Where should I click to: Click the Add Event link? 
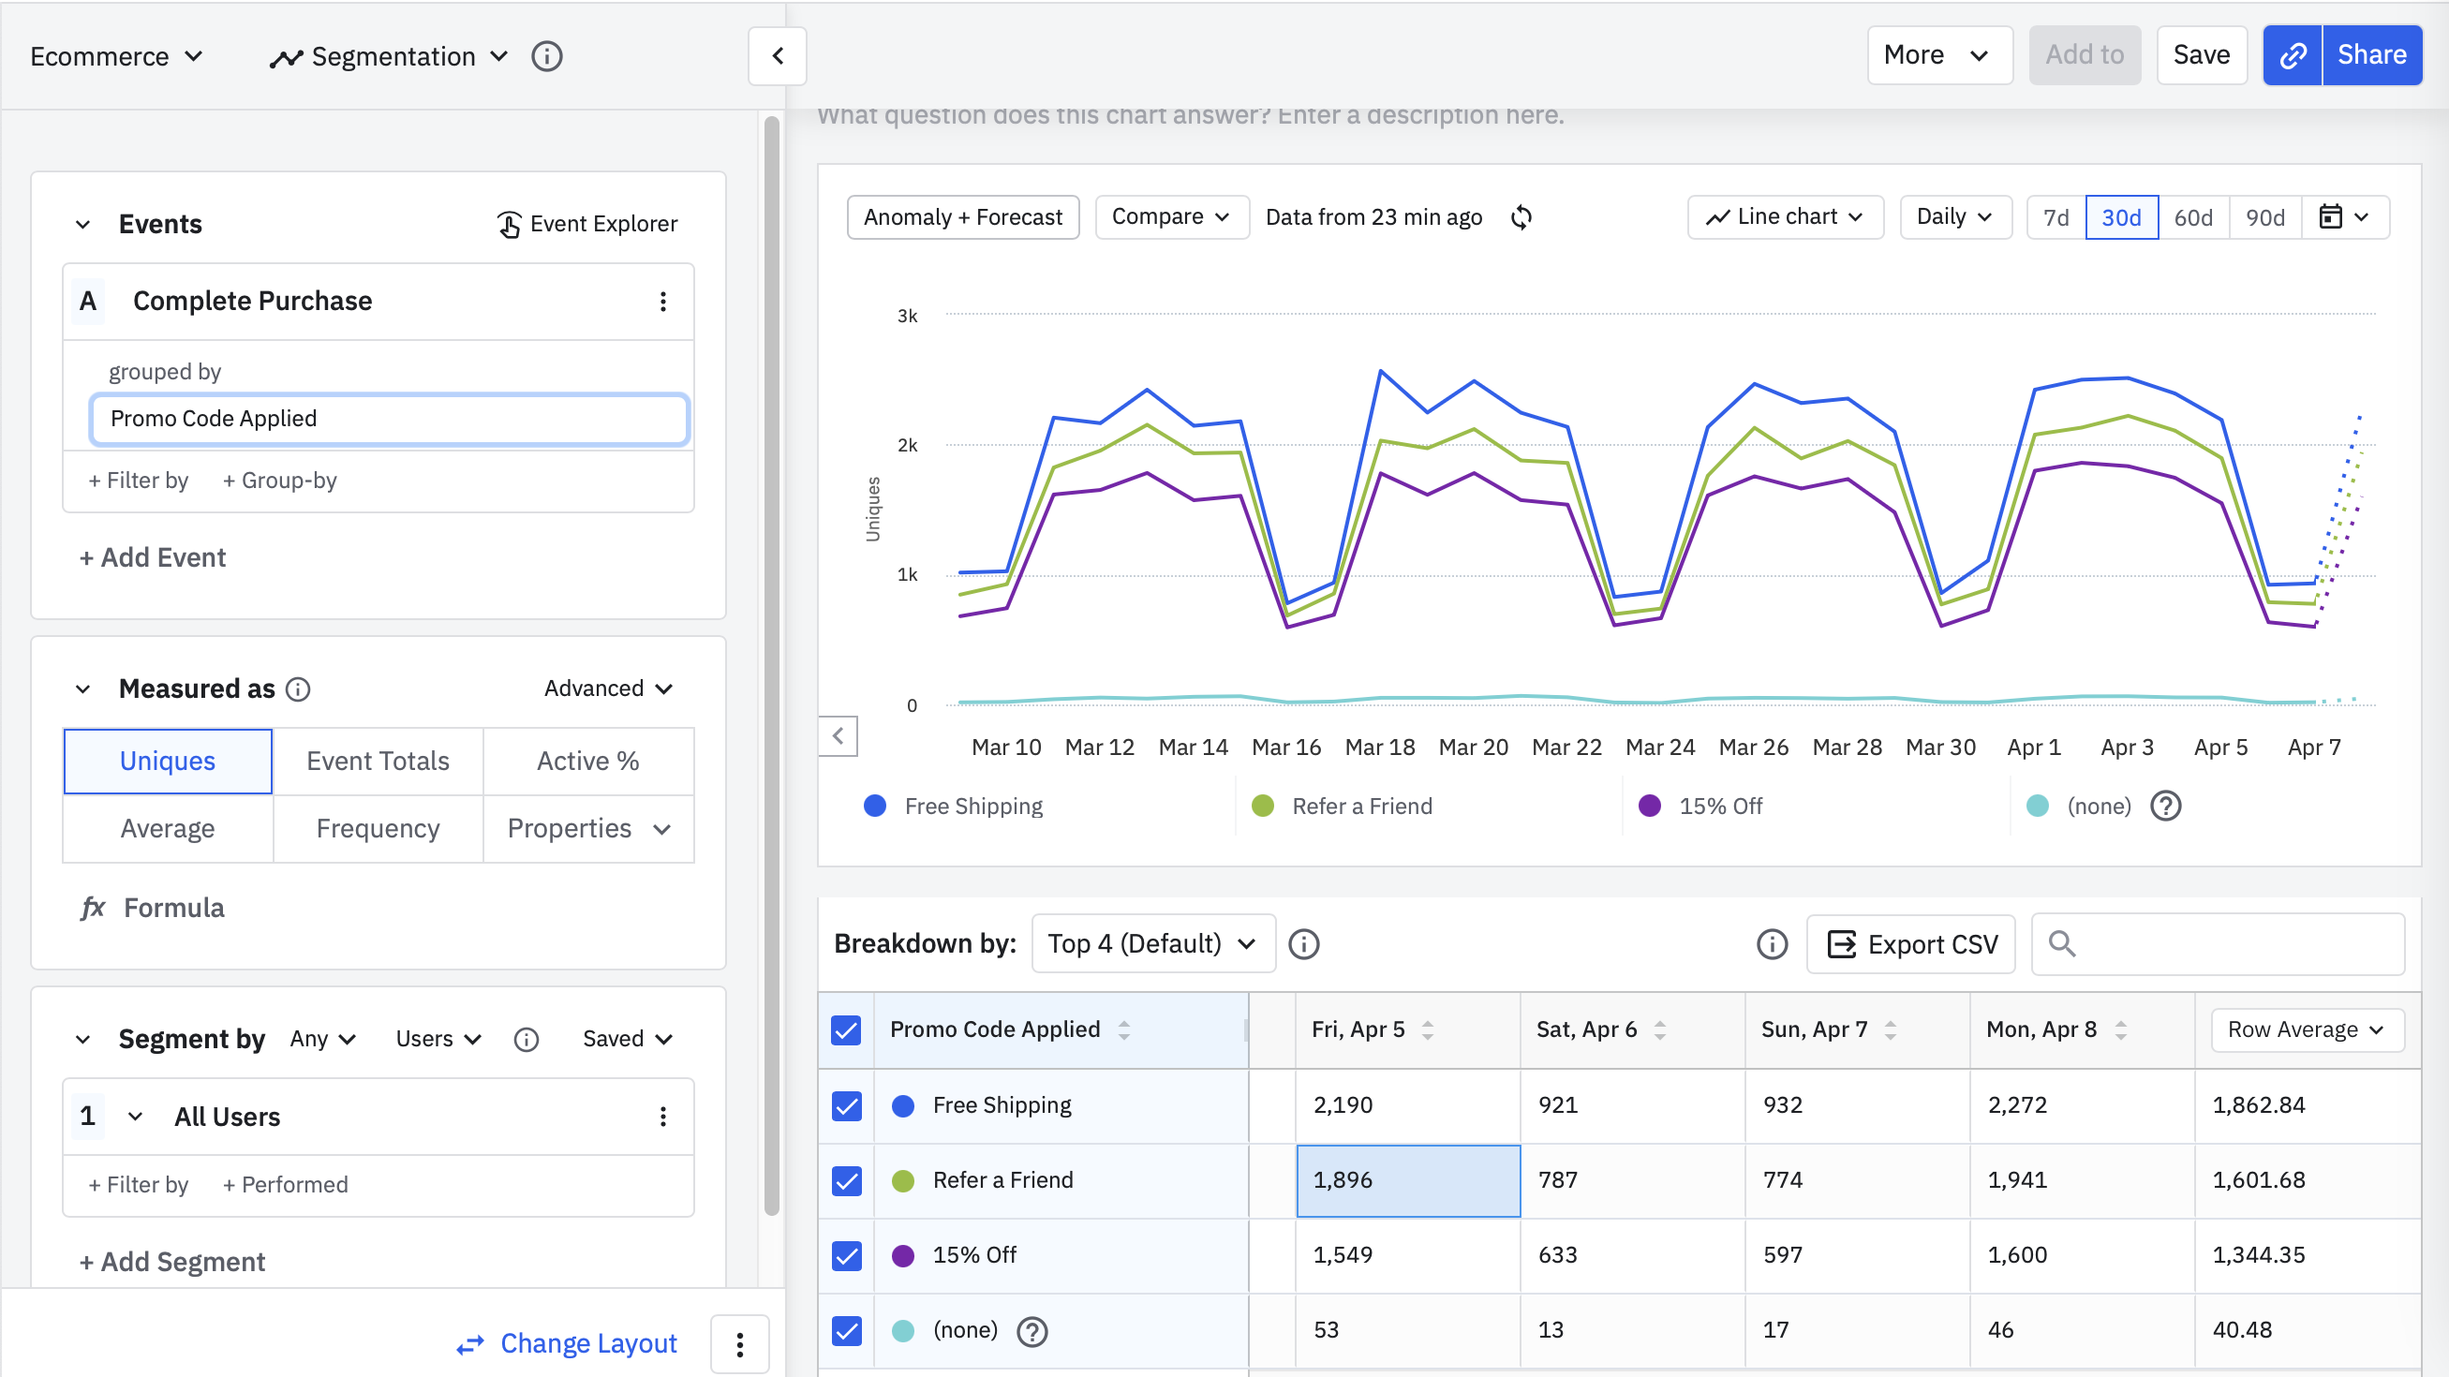(152, 558)
